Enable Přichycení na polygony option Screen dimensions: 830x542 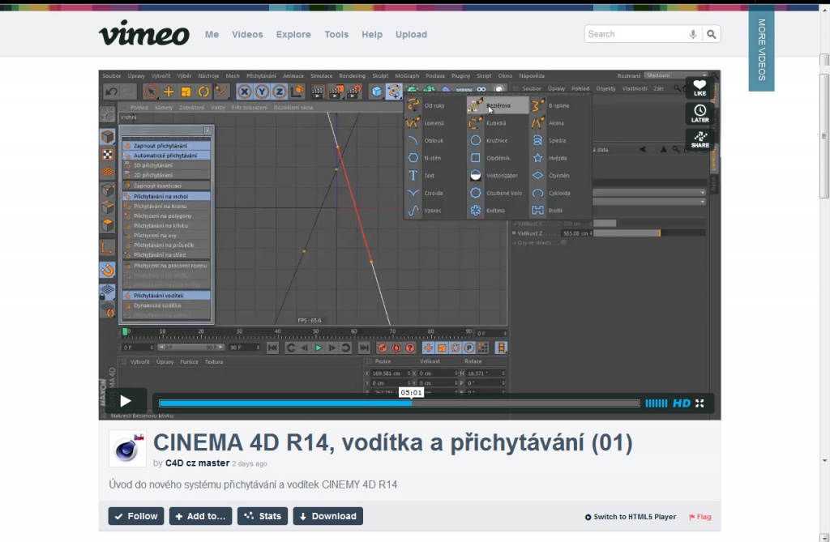(166, 216)
